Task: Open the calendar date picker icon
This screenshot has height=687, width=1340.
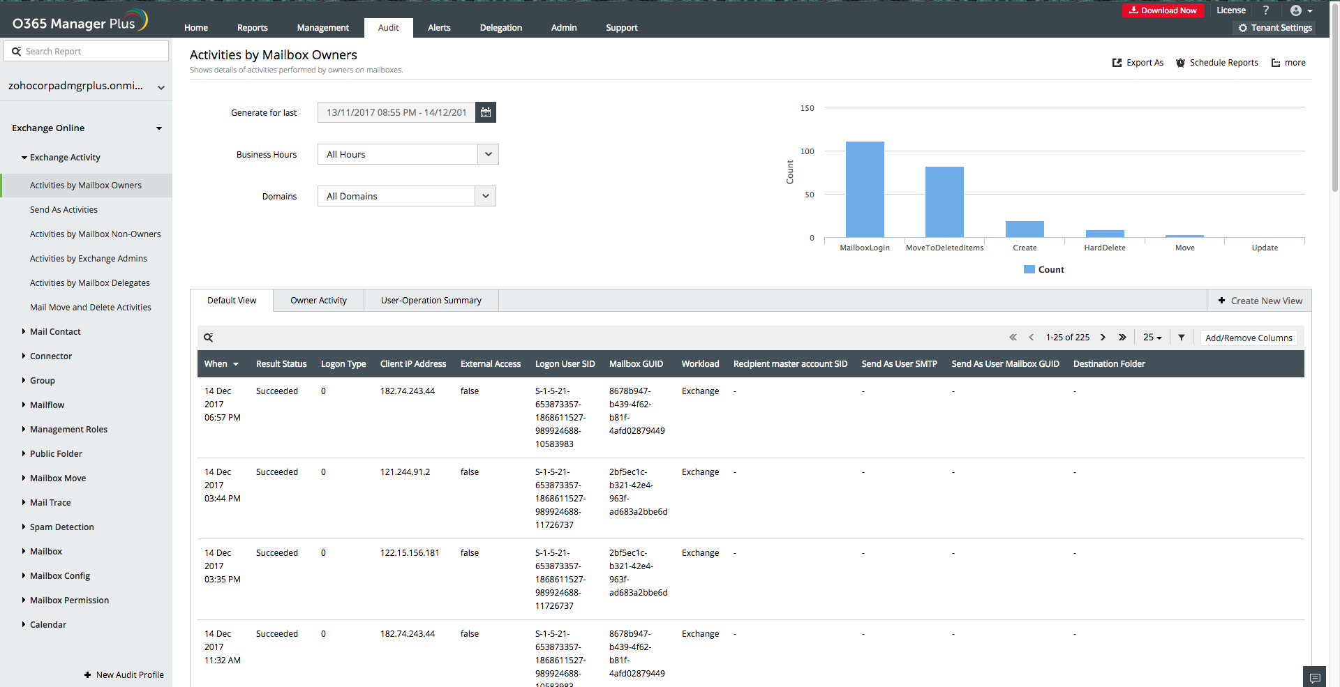Action: [485, 112]
